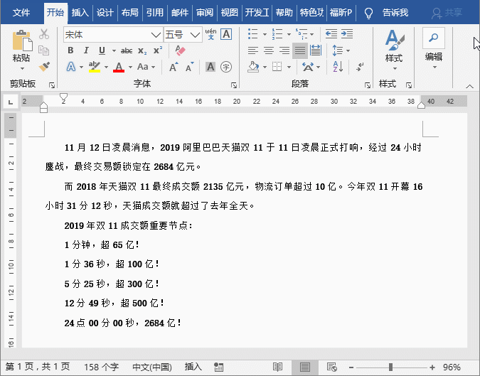
Task: Insert enclosed character 字 icon
Action: (x=226, y=67)
